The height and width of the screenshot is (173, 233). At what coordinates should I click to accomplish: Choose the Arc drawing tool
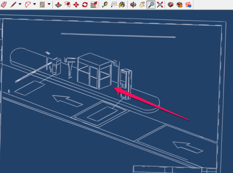coord(28,5)
